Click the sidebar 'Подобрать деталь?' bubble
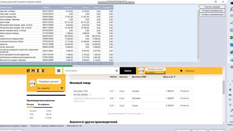 click(49, 82)
